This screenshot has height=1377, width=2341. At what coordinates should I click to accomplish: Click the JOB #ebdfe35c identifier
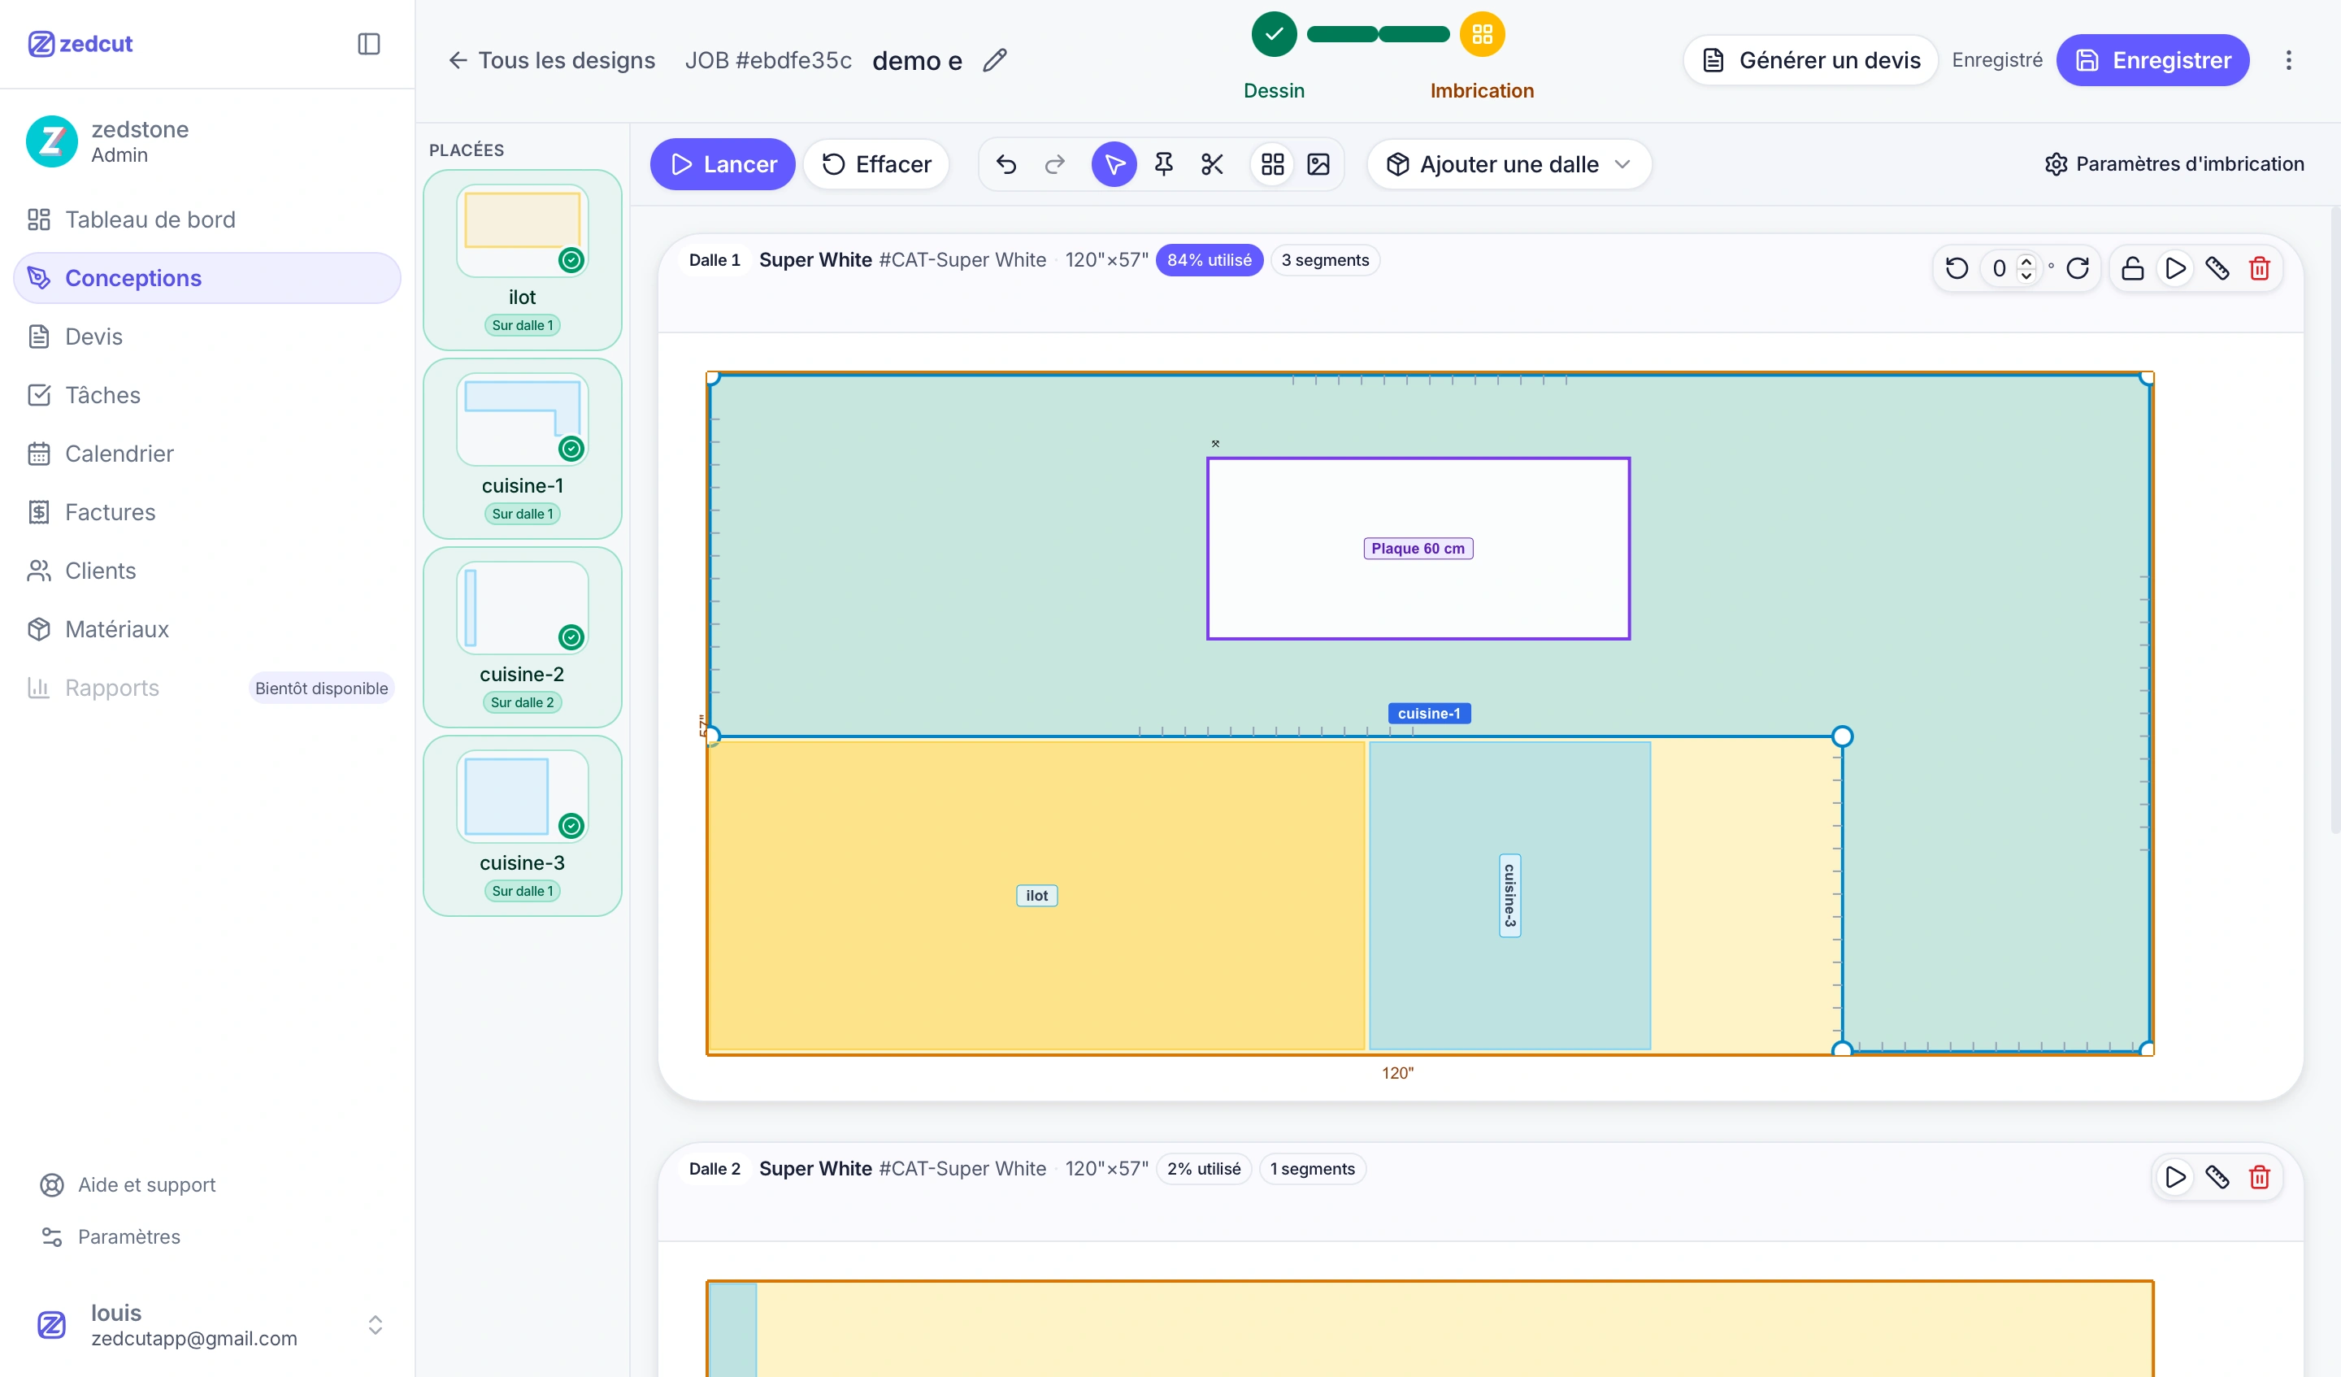(767, 60)
